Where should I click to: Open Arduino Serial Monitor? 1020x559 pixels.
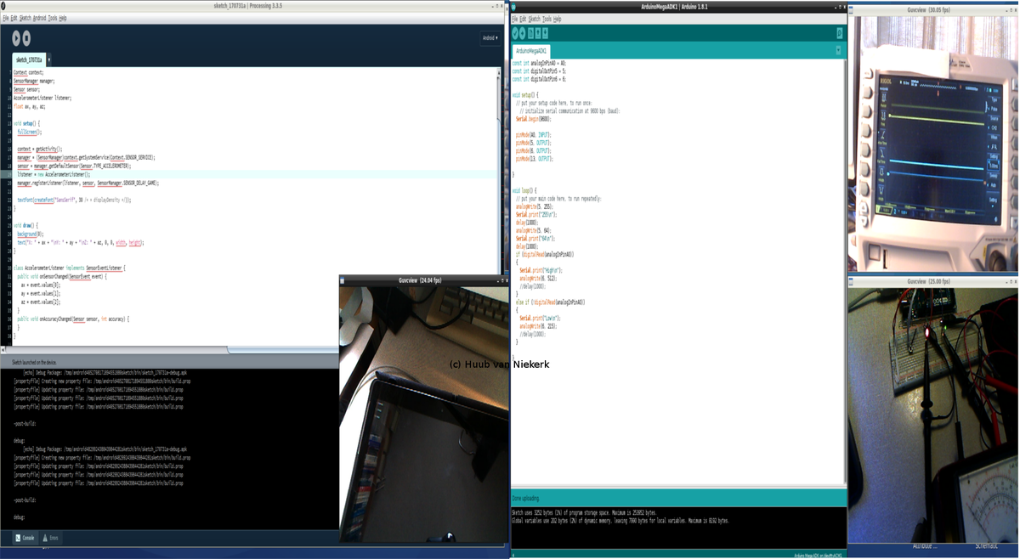(839, 33)
